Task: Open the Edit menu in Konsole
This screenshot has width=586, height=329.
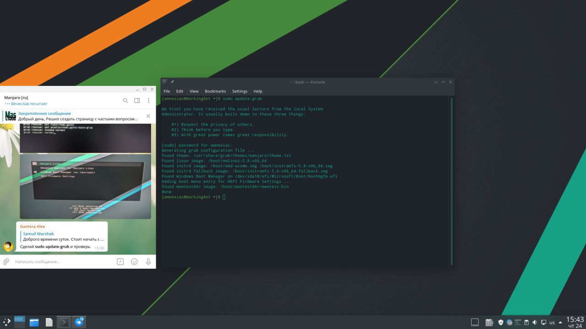Action: click(179, 91)
